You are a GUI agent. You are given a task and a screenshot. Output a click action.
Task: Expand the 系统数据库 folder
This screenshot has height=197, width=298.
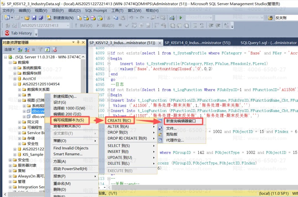pos(15,68)
